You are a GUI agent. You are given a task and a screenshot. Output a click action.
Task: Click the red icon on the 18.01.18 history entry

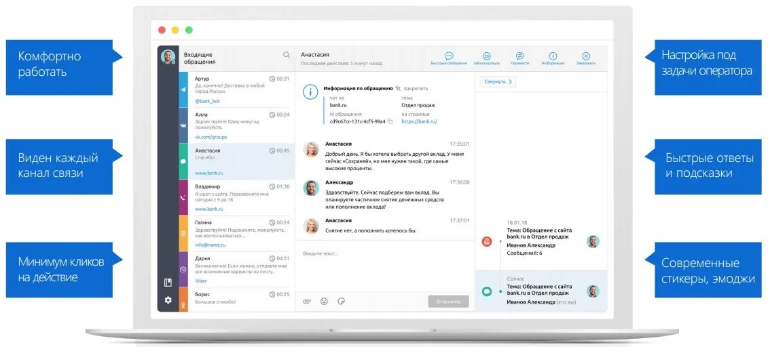point(486,241)
